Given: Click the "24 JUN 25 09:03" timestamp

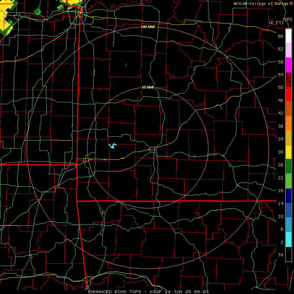Looking at the screenshot, I should pyautogui.click(x=187, y=292).
